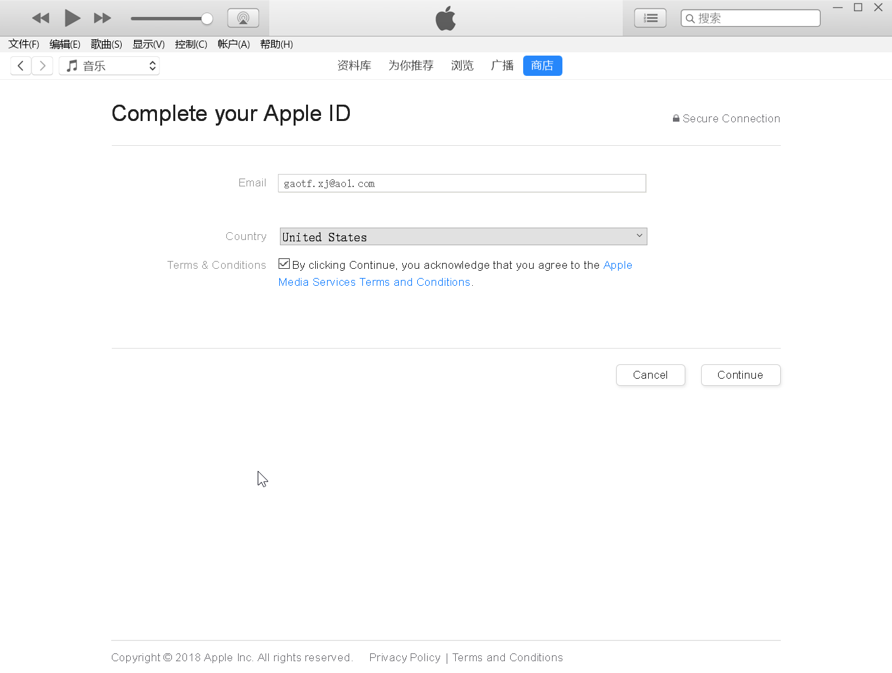Click the Copyright 2018 Apple Inc. text
The height and width of the screenshot is (673, 892).
tap(232, 657)
